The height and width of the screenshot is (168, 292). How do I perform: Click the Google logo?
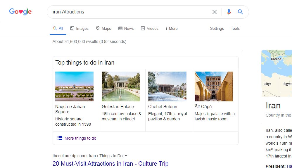click(20, 12)
